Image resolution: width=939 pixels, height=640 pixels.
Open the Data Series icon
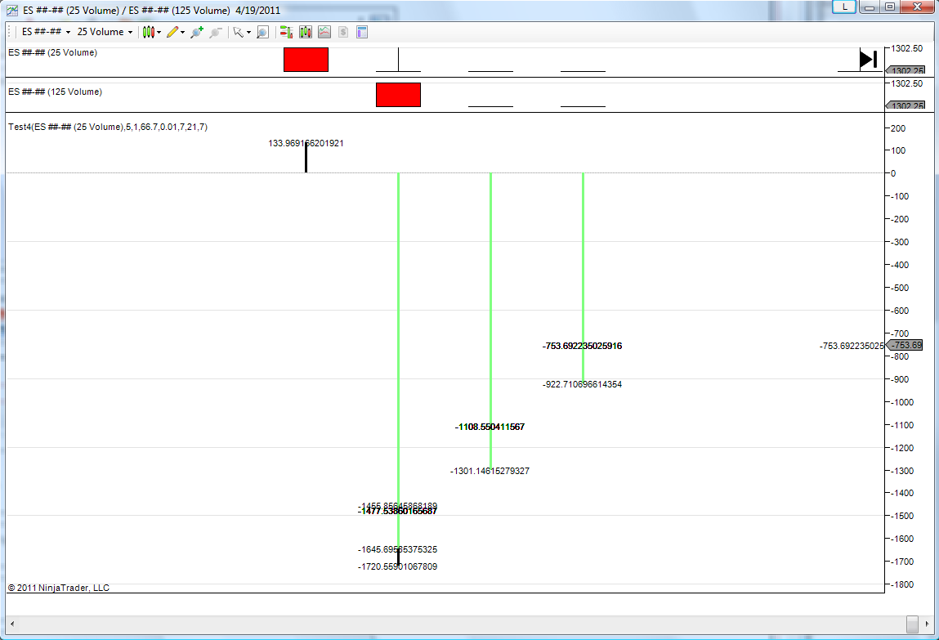click(x=306, y=33)
